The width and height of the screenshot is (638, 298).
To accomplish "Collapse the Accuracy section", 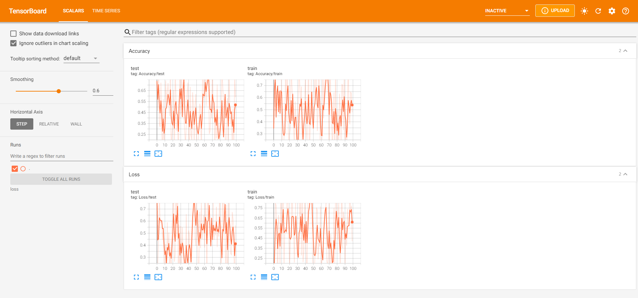I will click(x=625, y=51).
